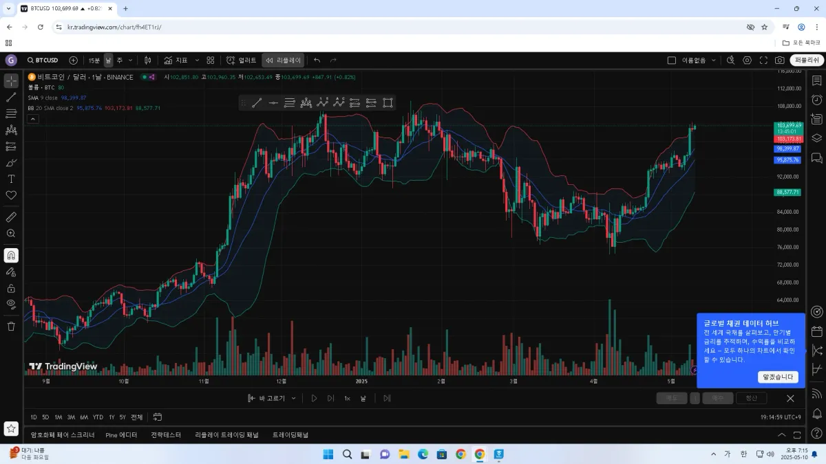Click the 퍼블리쉬 publish button
Viewport: 826px width, 464px height.
pos(807,60)
